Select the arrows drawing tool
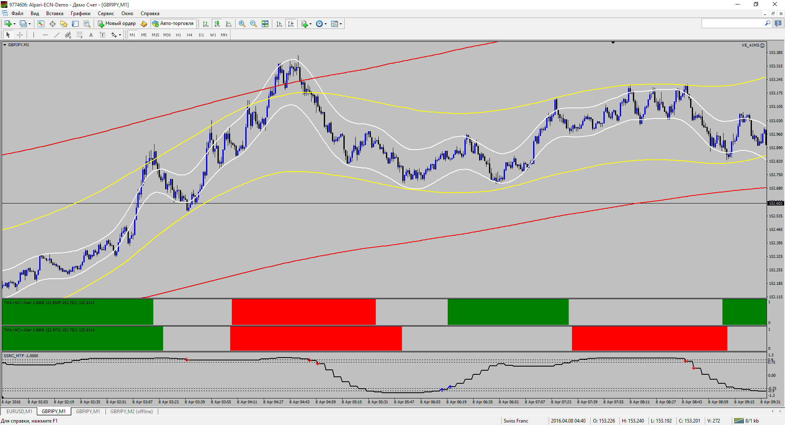The width and height of the screenshot is (785, 425). point(114,35)
